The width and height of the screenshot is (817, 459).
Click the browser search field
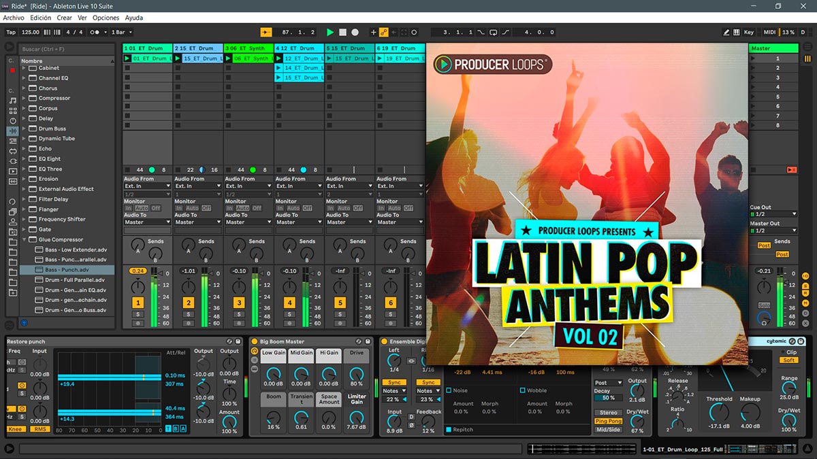click(x=67, y=49)
